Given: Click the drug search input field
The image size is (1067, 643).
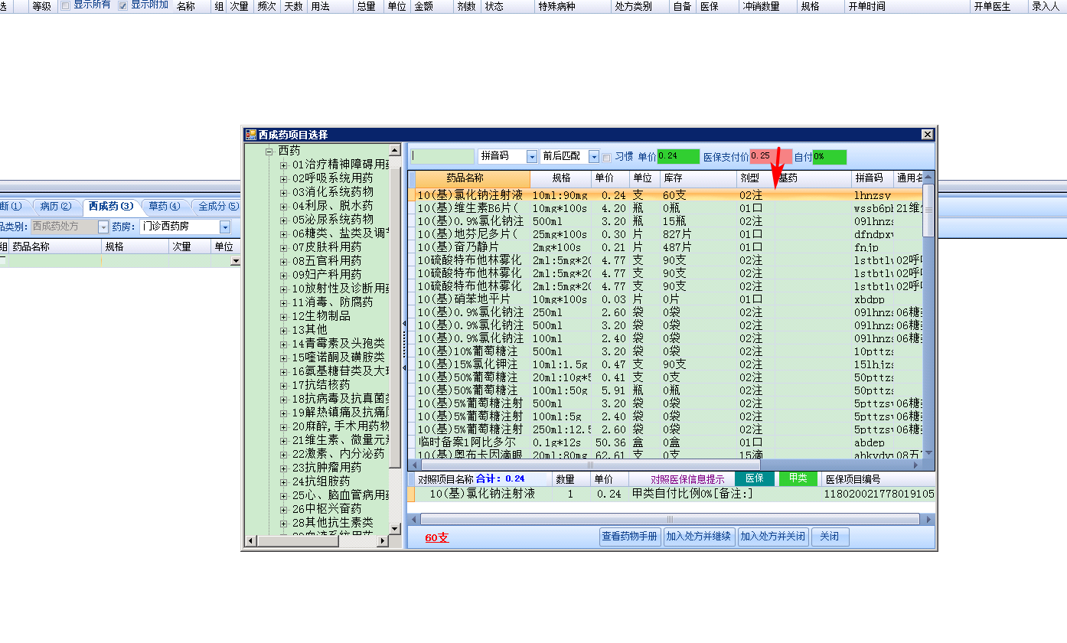Looking at the screenshot, I should (x=442, y=156).
